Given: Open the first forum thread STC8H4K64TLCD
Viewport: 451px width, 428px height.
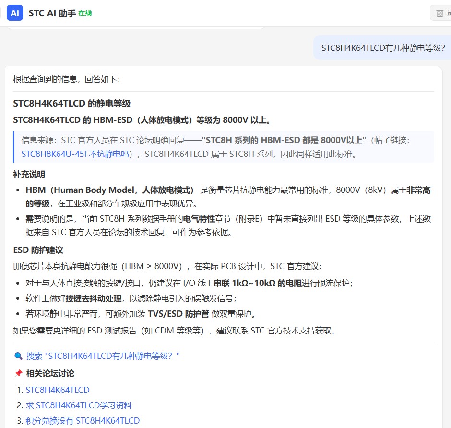Looking at the screenshot, I should pos(58,390).
